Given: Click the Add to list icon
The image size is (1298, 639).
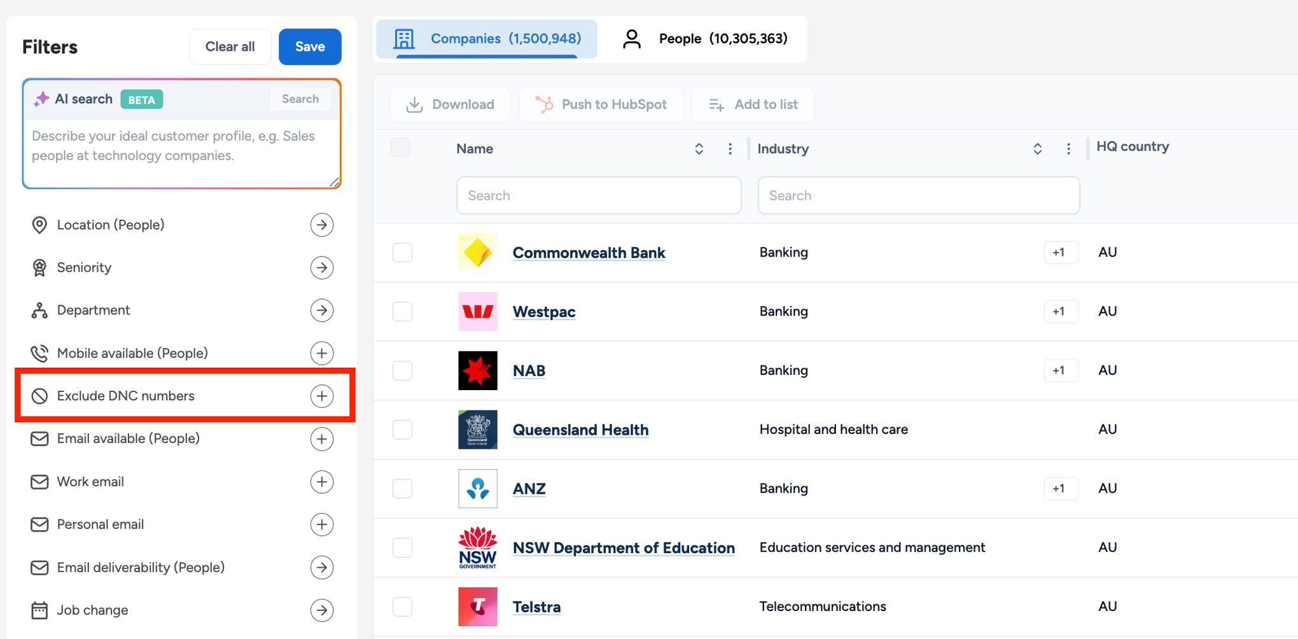Looking at the screenshot, I should coord(716,104).
